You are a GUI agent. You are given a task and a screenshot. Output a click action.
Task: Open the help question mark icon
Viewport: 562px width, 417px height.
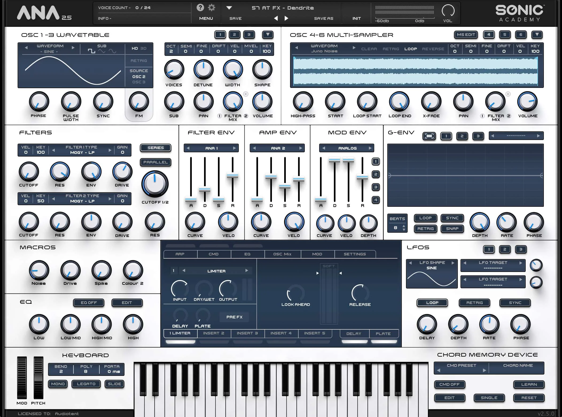click(200, 7)
